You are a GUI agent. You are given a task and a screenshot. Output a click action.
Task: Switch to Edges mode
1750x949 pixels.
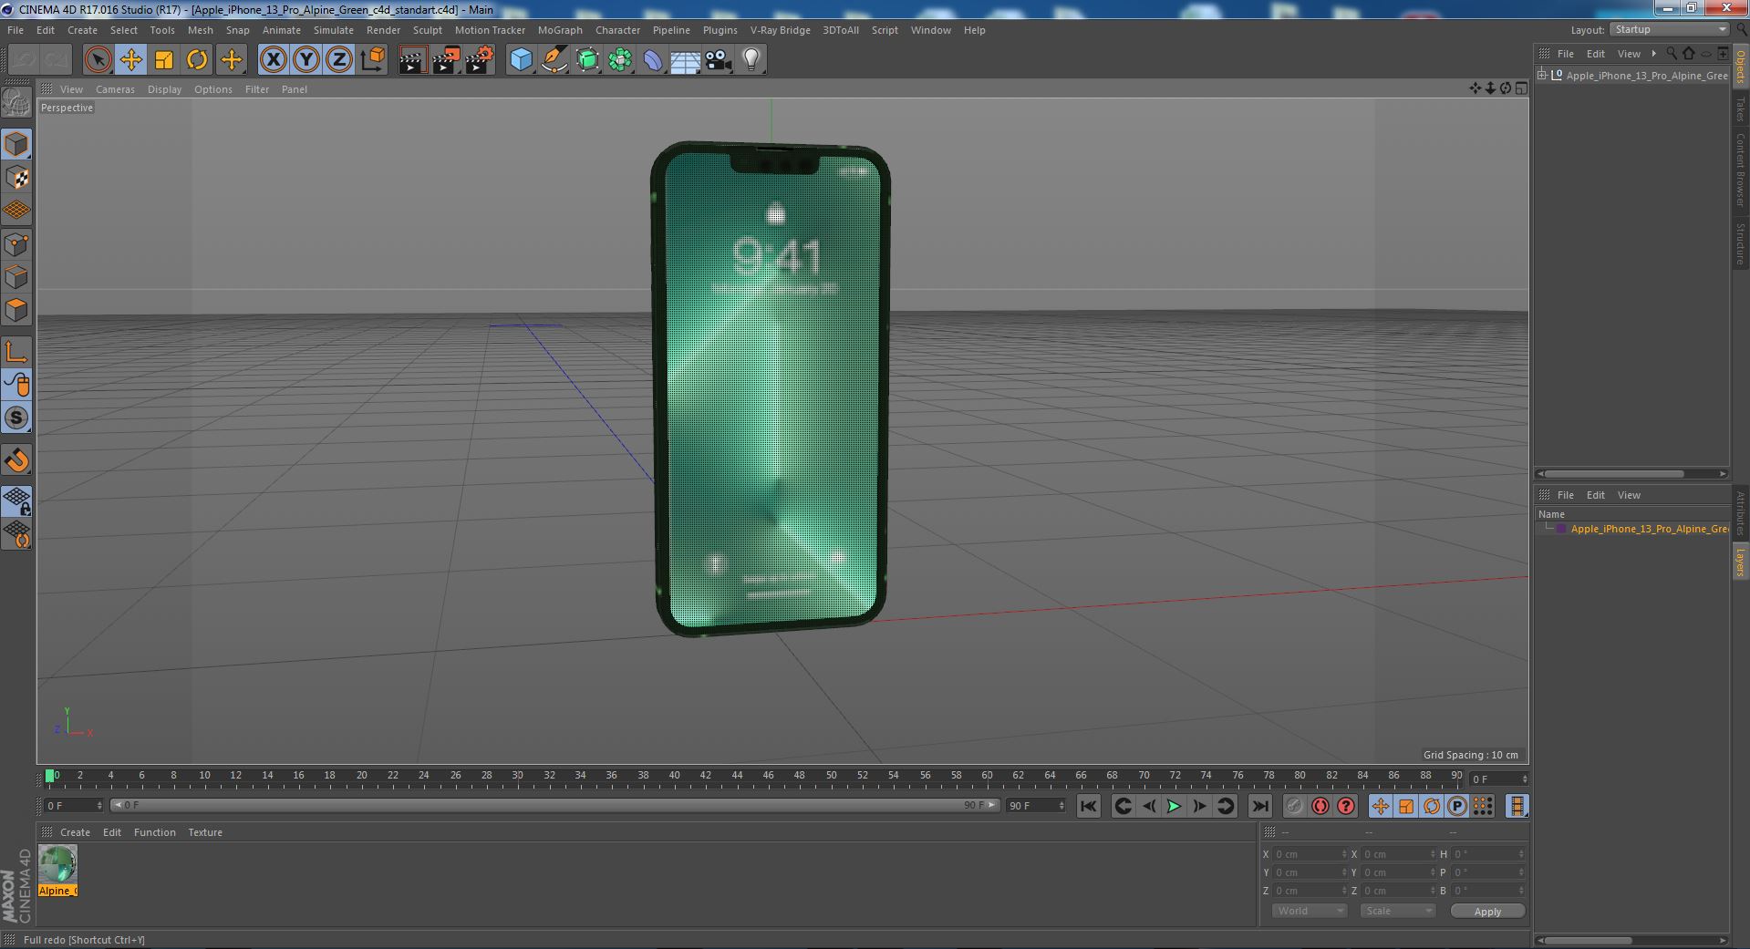(16, 277)
